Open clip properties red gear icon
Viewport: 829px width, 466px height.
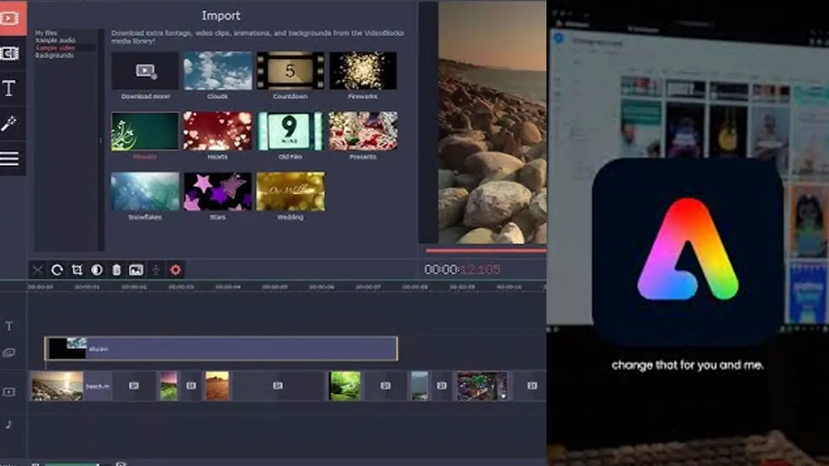click(175, 270)
